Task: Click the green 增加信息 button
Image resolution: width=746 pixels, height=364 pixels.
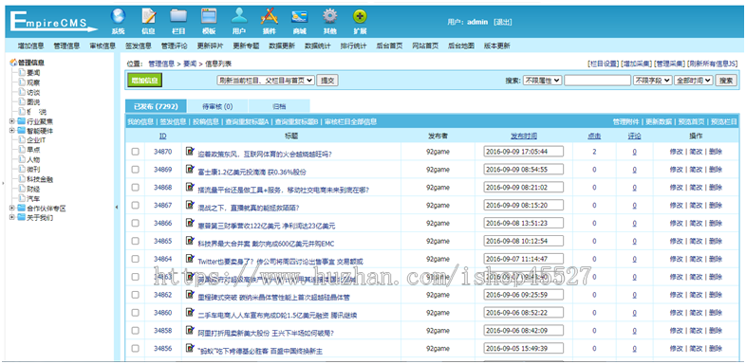Action: [x=144, y=81]
